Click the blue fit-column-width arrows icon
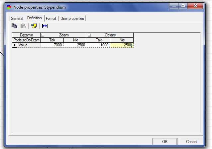The image size is (212, 149). (45, 26)
